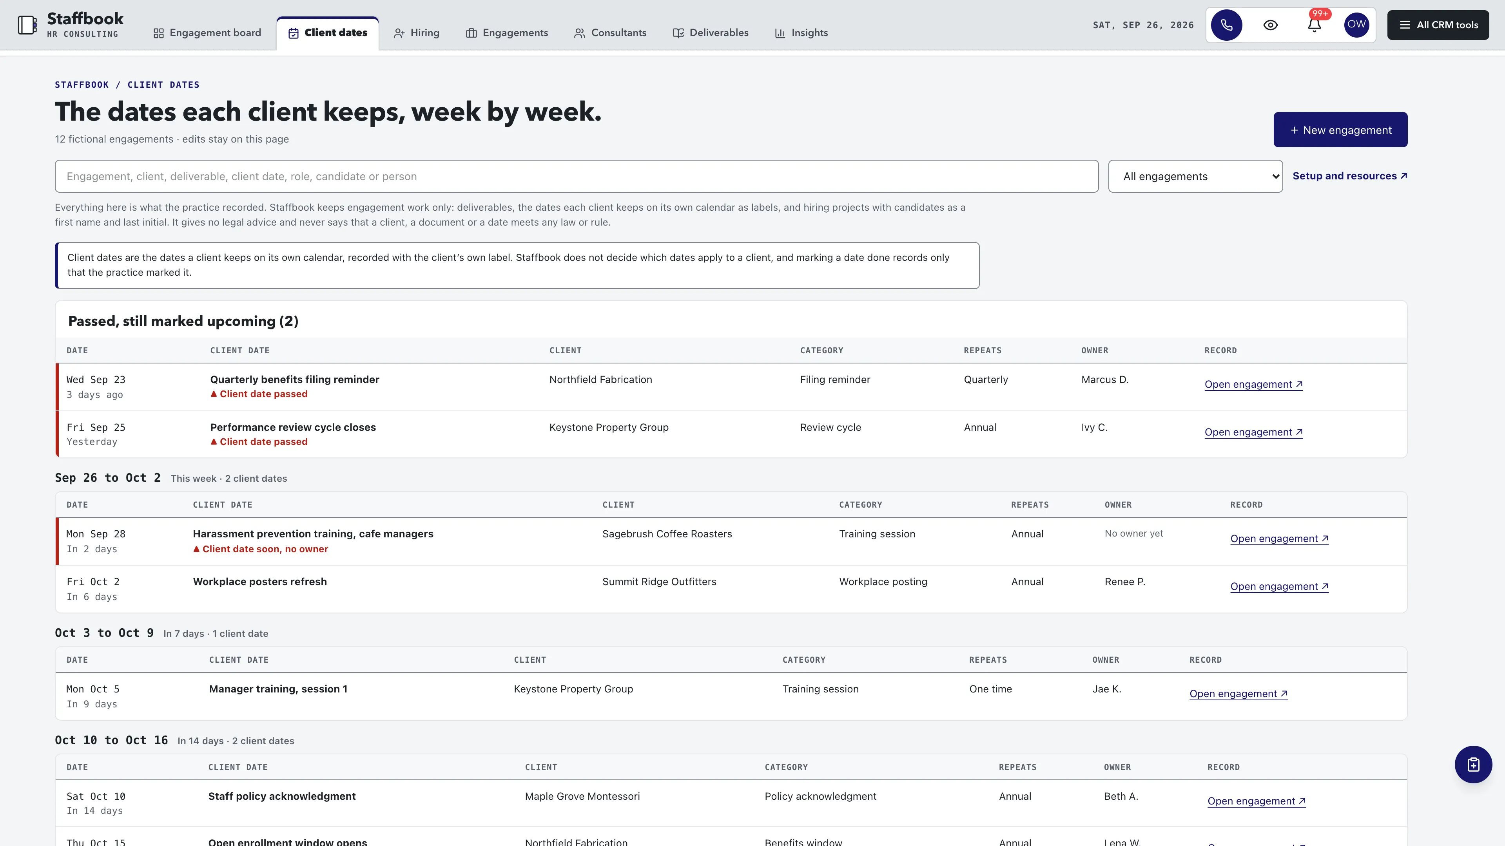Open the All CRM tools menu
The image size is (1505, 846).
pyautogui.click(x=1438, y=25)
